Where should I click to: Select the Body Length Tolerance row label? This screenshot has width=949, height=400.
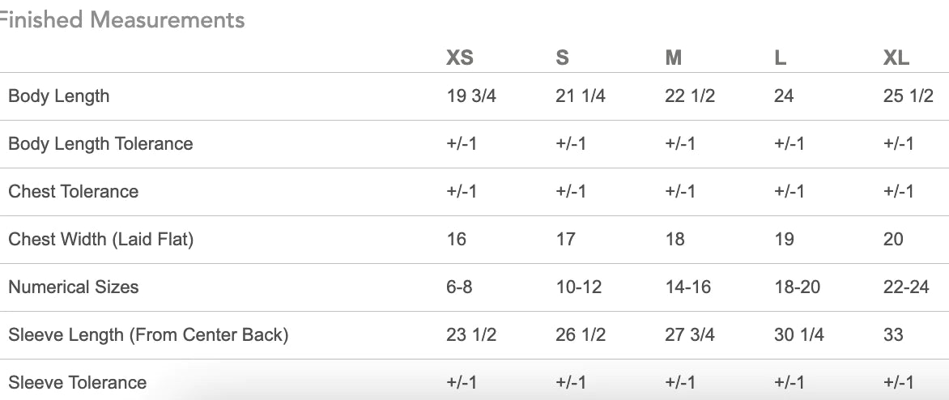click(x=100, y=144)
